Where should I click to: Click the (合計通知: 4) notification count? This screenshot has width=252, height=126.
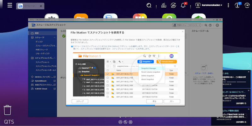[x=241, y=122]
